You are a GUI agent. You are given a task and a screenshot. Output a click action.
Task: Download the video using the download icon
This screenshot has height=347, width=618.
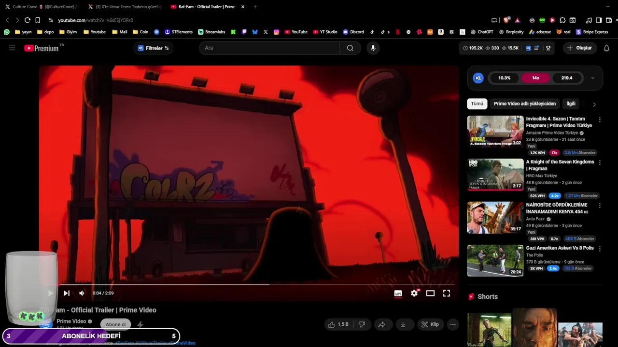point(403,324)
